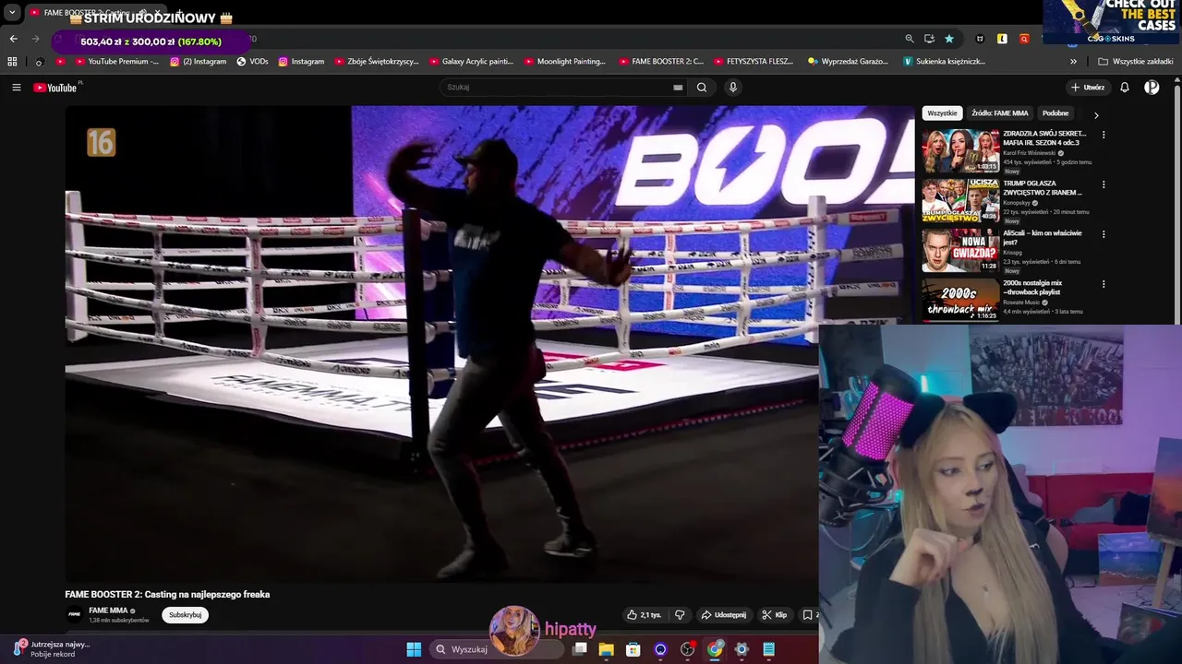Open the on-screen keyboard icon in search
The image size is (1182, 664).
(x=678, y=88)
